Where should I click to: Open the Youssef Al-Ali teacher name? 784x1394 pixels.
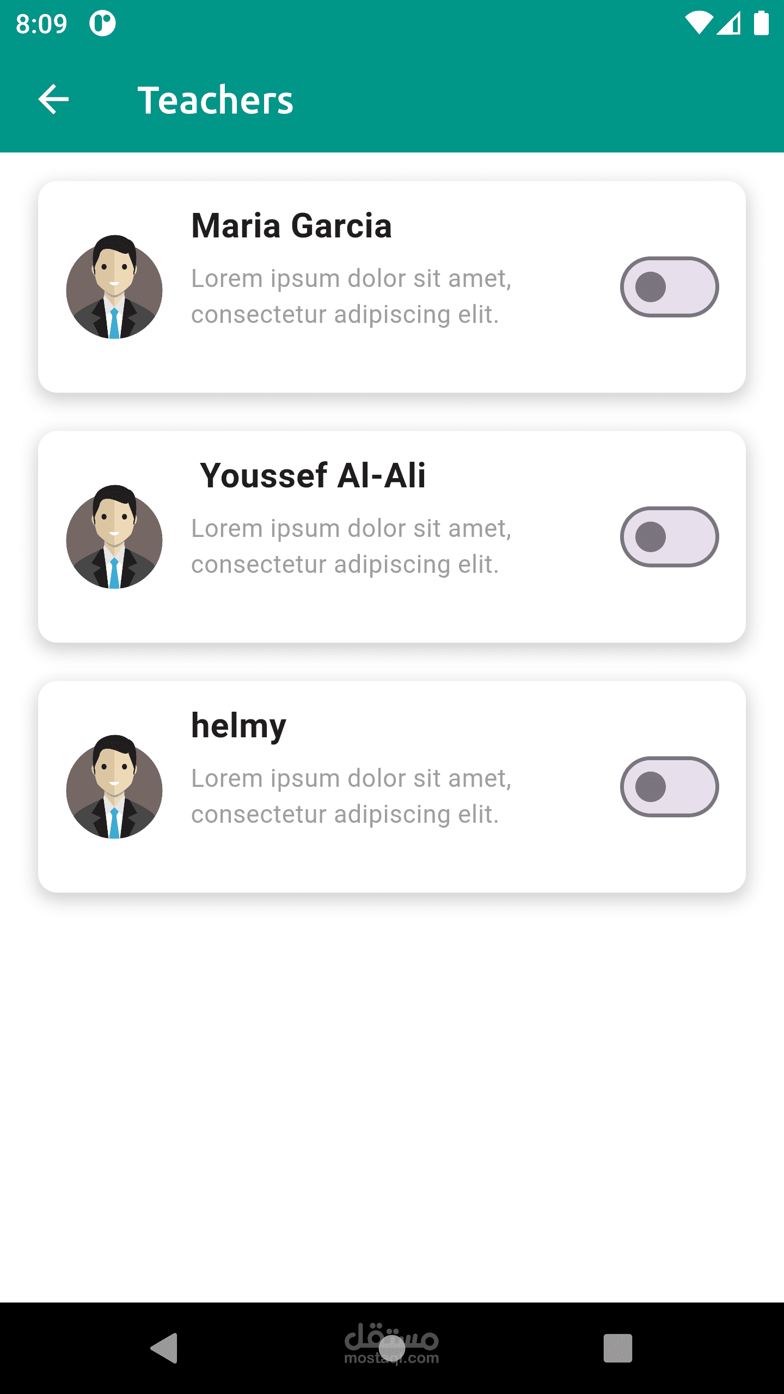313,475
